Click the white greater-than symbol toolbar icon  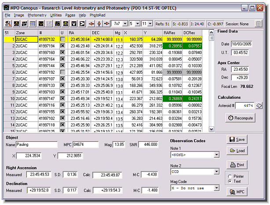82,24
